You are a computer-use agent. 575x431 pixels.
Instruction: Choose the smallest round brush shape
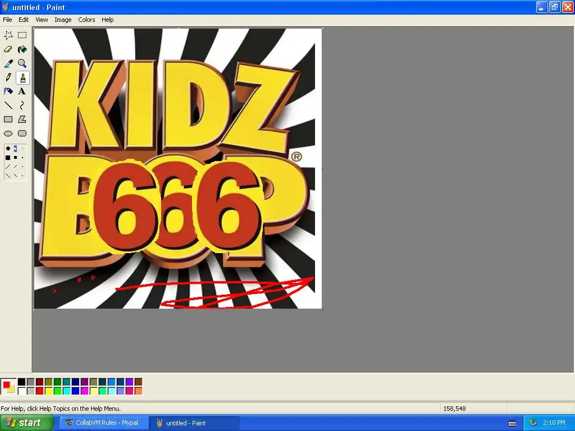tap(22, 148)
